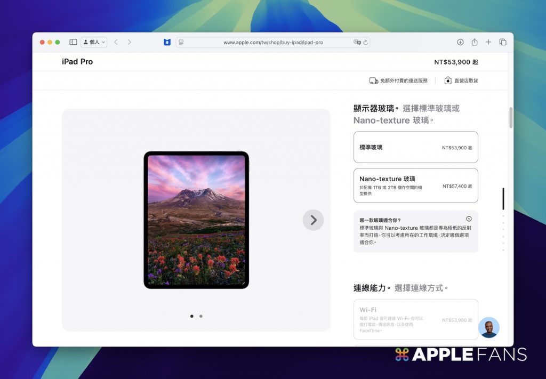Click the Share icon in Safari toolbar
This screenshot has height=379, width=546.
pyautogui.click(x=474, y=42)
